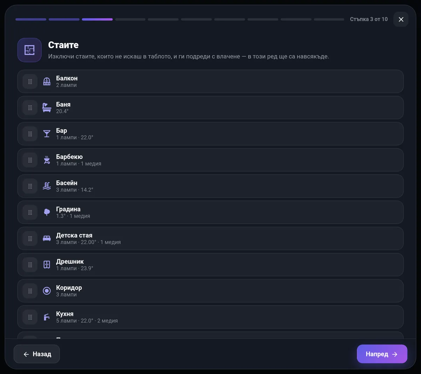Click the drag handle for Детска стая
Viewport: 421px width, 374px height.
[x=30, y=239]
